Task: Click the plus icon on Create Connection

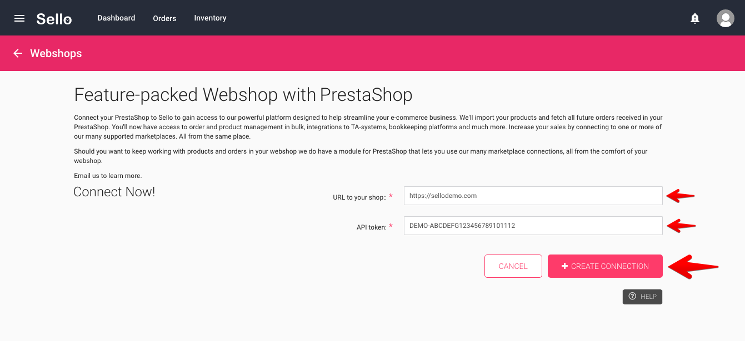Action: coord(564,266)
